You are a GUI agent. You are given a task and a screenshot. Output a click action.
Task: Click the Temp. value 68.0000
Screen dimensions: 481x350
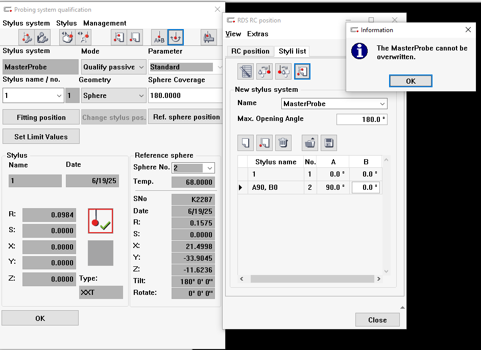193,182
